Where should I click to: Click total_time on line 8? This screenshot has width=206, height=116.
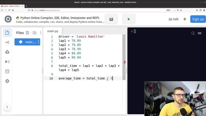(68, 66)
